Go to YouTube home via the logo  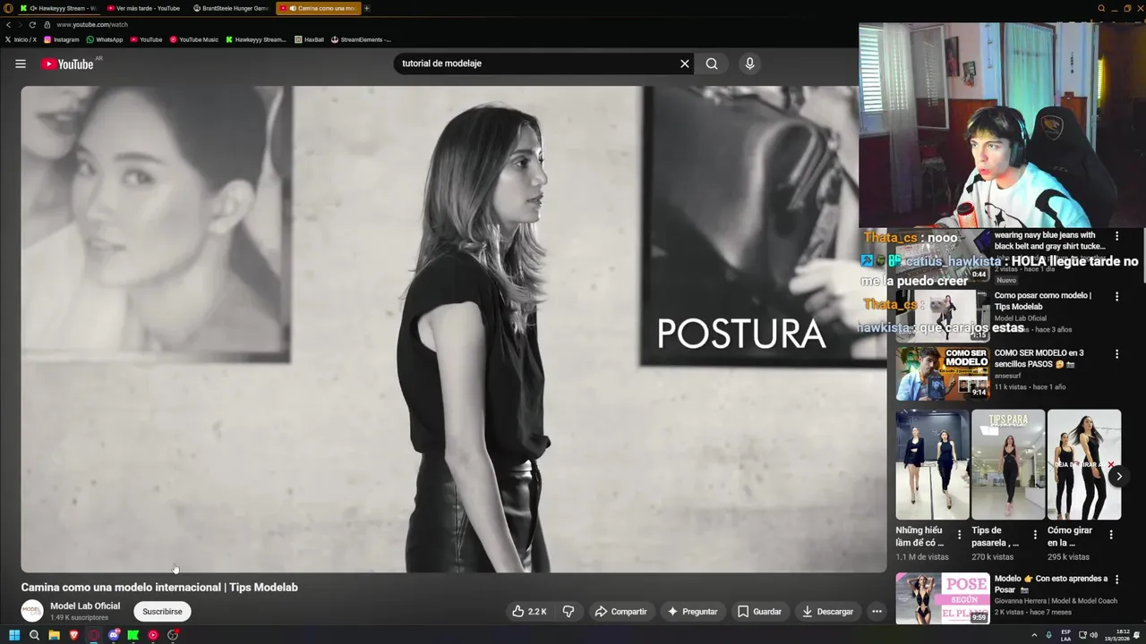(67, 64)
